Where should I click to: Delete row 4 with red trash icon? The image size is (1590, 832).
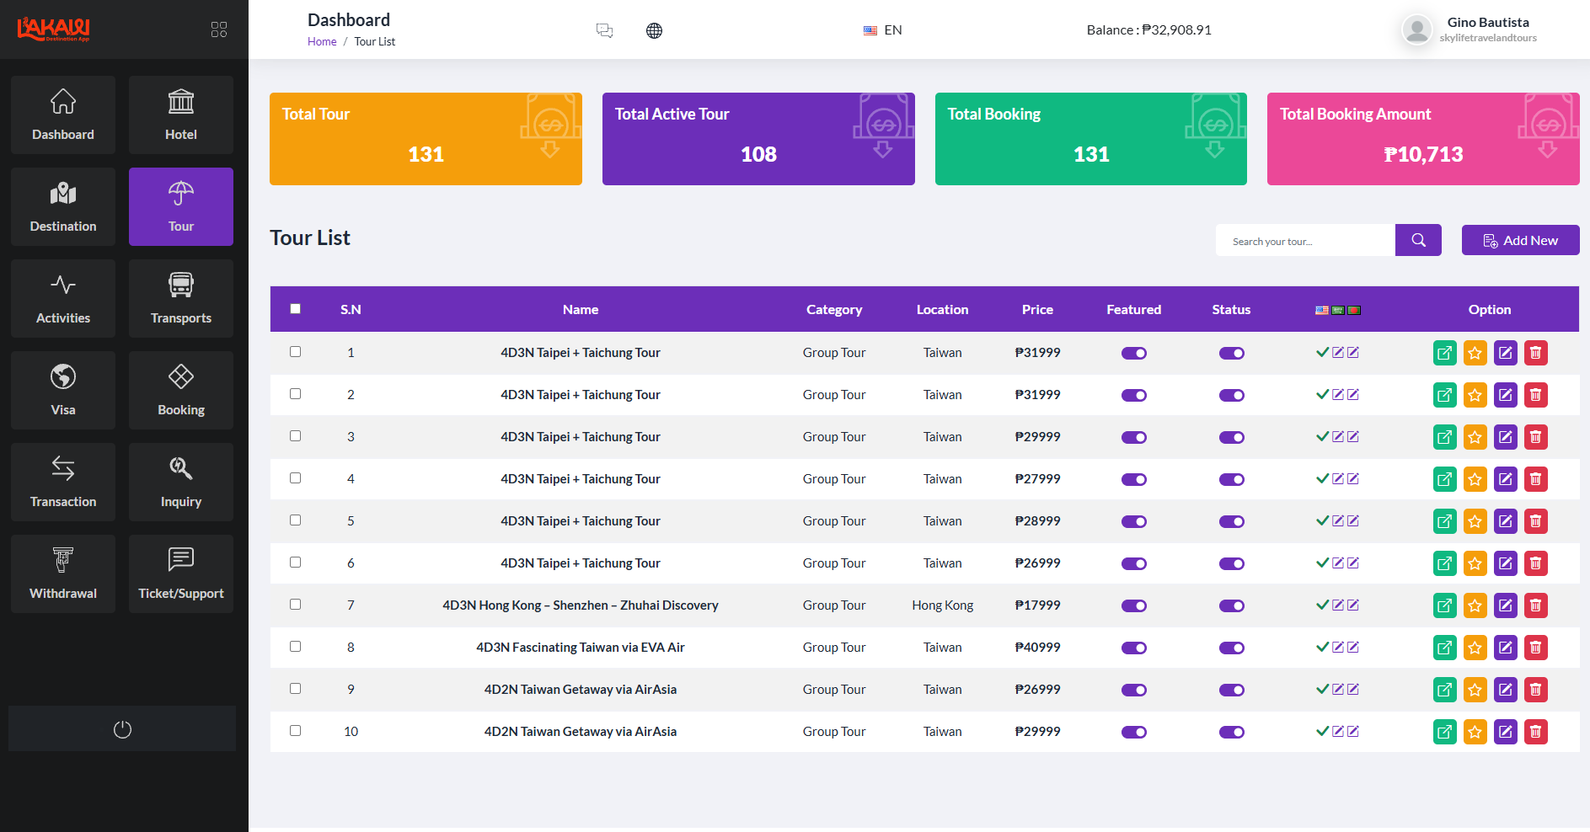(1535, 479)
